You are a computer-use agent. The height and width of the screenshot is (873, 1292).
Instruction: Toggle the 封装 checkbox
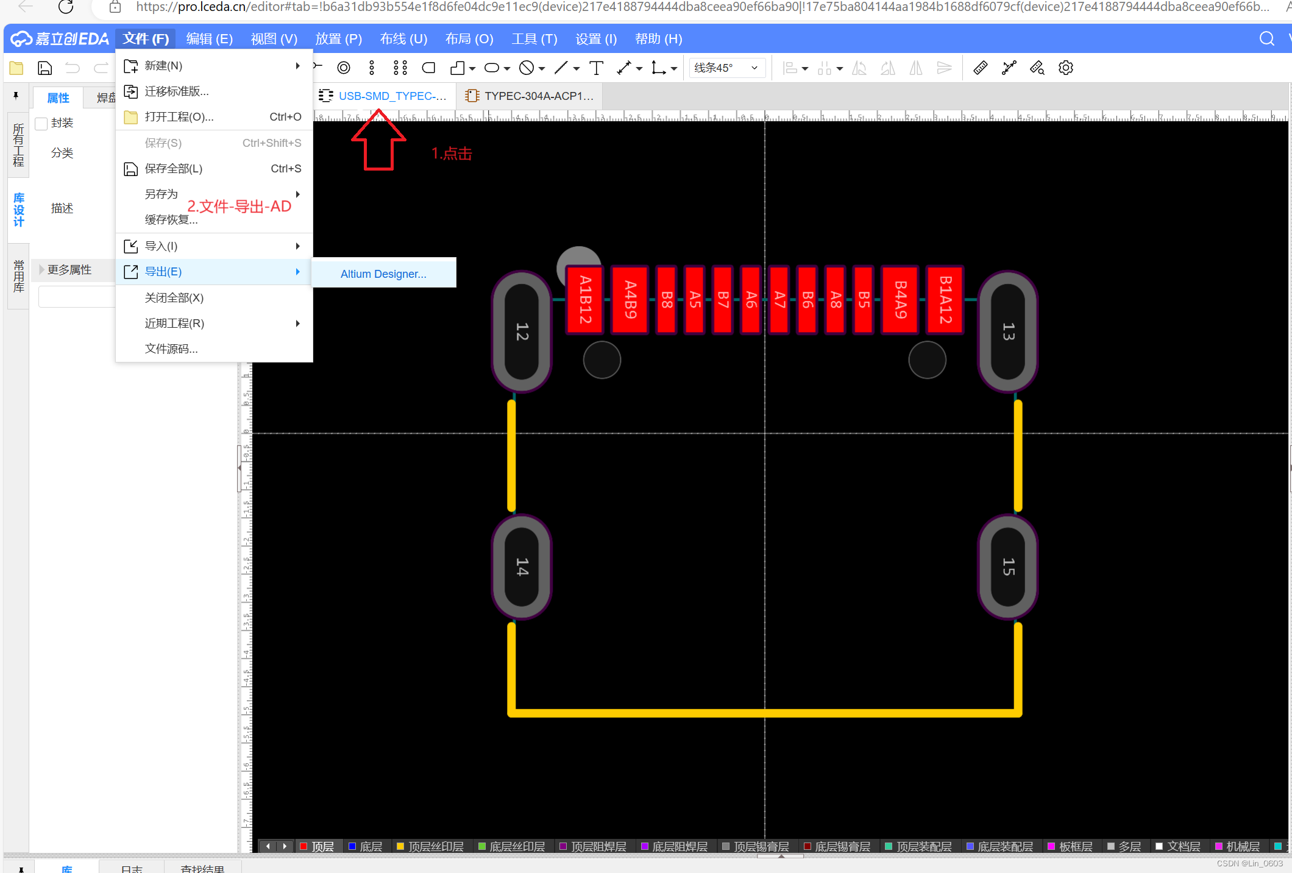click(41, 124)
